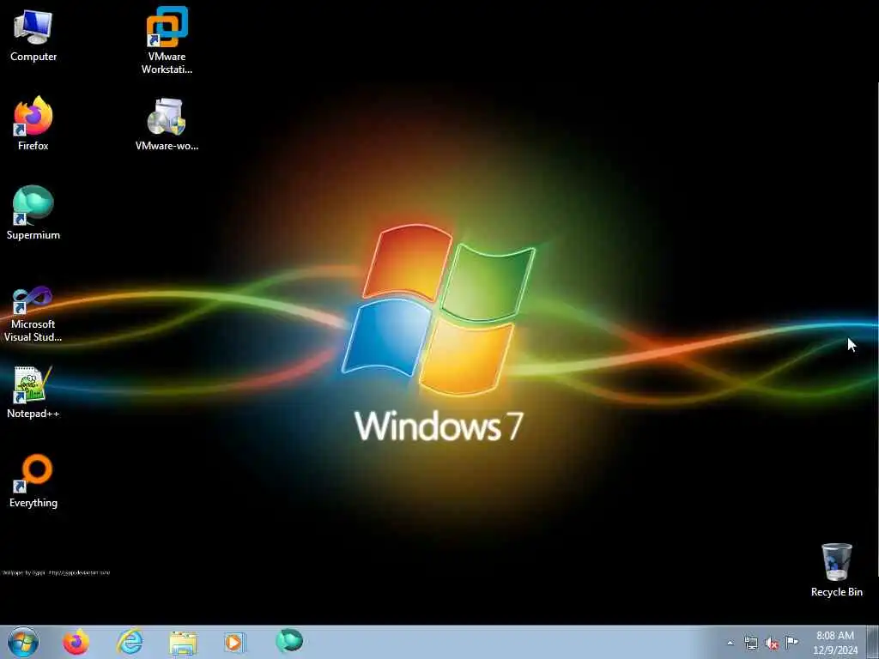Select the Supermium desktop shortcut
Viewport: 879px width, 659px height.
[33, 213]
